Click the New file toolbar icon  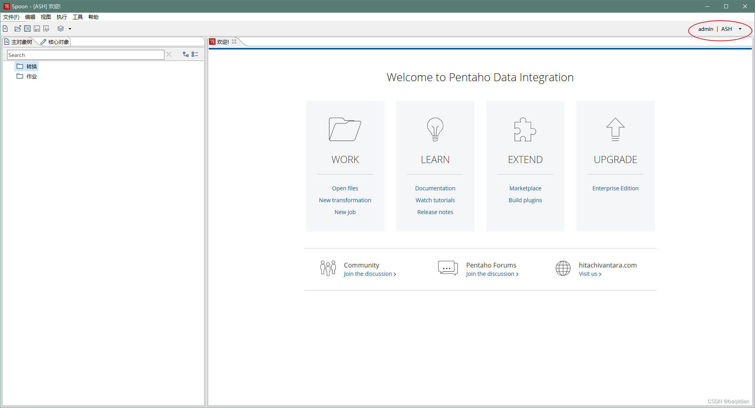[5, 28]
